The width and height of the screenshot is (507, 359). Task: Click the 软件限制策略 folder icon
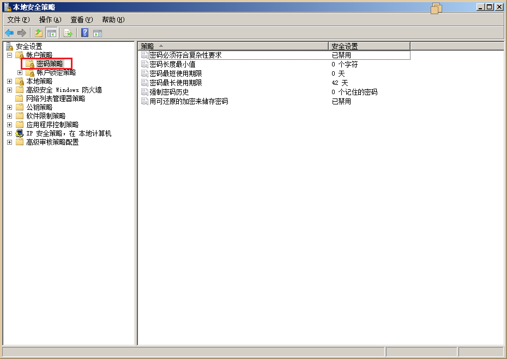pyautogui.click(x=20, y=116)
